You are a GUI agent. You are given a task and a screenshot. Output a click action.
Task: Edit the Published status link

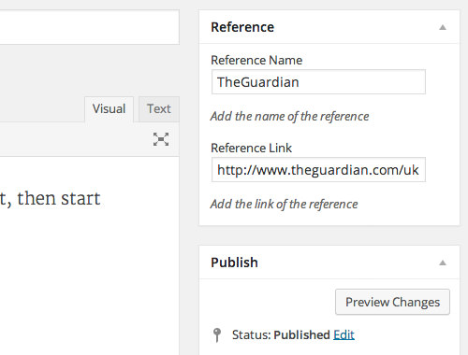(x=344, y=334)
